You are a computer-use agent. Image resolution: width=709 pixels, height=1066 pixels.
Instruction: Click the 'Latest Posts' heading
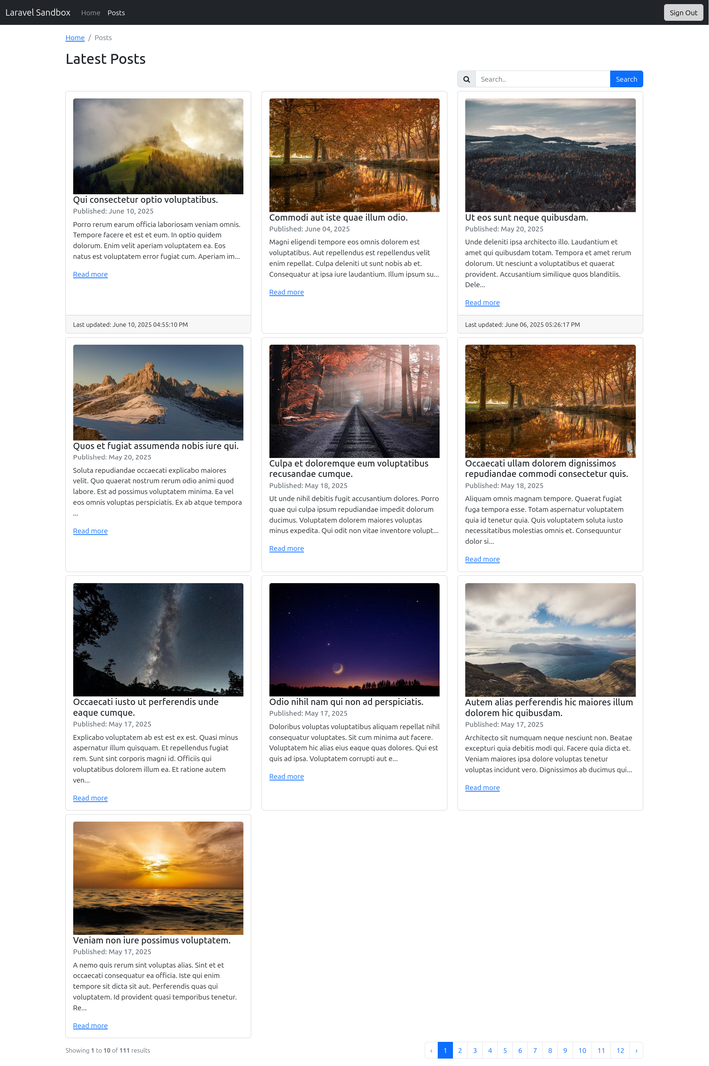click(106, 59)
